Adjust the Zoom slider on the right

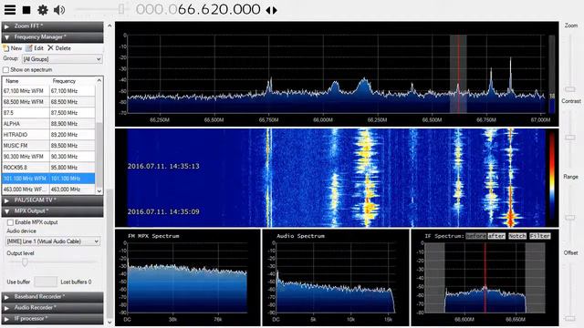[570, 89]
